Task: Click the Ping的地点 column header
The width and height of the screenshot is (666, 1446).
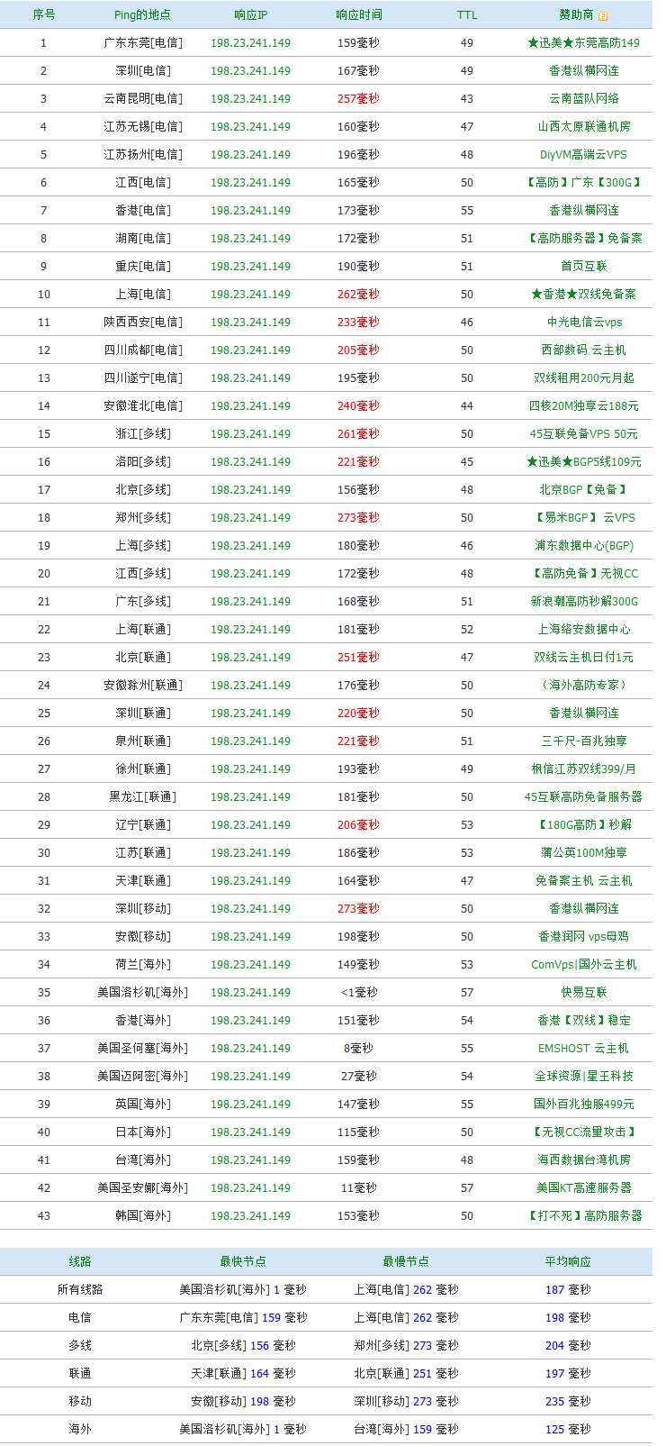Action: tap(142, 15)
